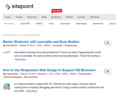
Task: Click the Hot Topics label
Action: coord(9,23)
